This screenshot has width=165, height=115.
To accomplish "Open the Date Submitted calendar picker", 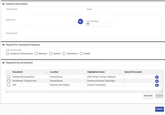I will (x=88, y=24).
